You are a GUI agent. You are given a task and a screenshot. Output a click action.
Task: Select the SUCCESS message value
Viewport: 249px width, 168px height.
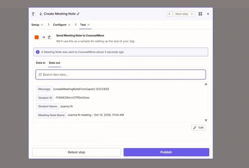pos(81,89)
